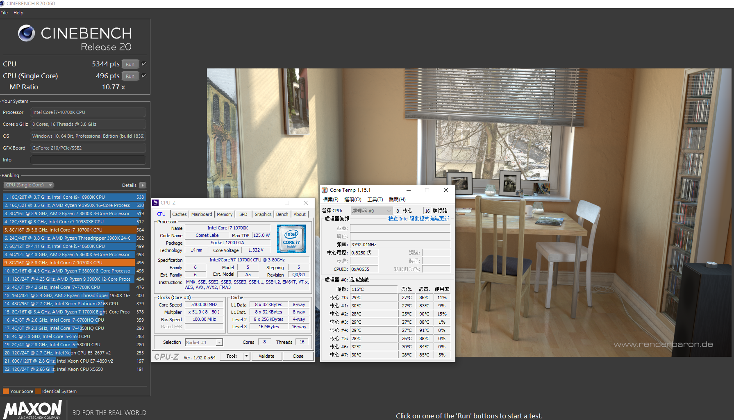Click the Identical System brown legend swatch
This screenshot has height=420, width=734.
(38, 391)
